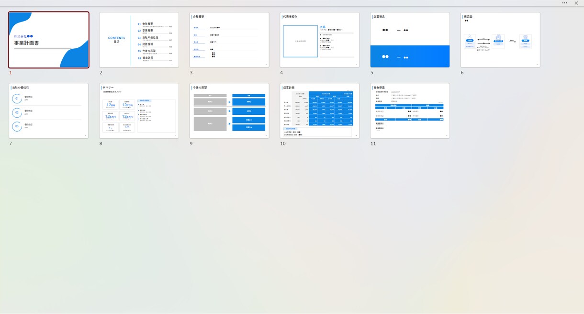The image size is (584, 314).
Task: Select slide 1 事業計画書 title thumbnail
Action: [49, 40]
